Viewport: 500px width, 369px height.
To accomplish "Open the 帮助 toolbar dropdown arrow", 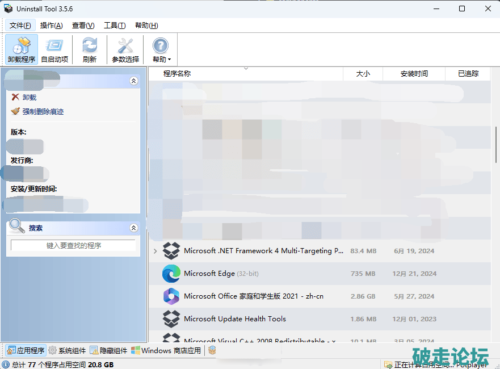I will tap(169, 60).
